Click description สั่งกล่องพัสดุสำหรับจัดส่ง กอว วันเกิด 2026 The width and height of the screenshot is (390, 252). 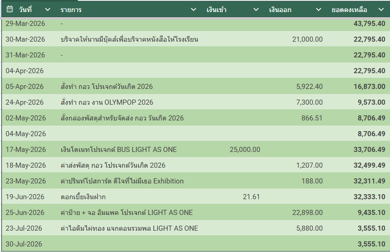122,118
